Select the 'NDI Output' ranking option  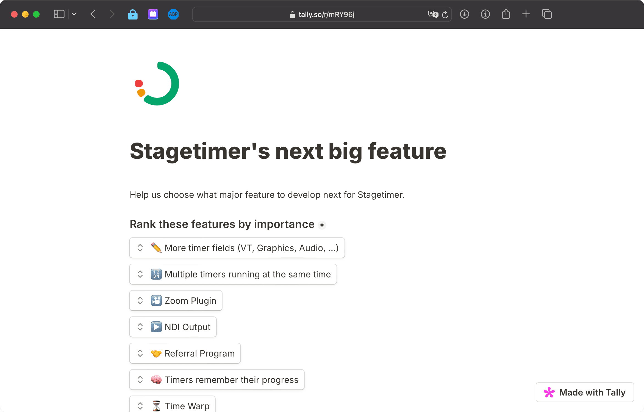click(x=173, y=327)
